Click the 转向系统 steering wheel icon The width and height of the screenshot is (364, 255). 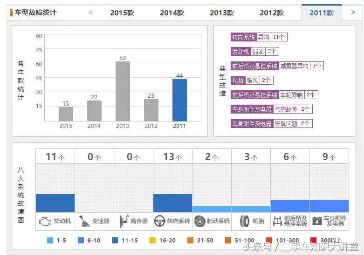point(160,221)
